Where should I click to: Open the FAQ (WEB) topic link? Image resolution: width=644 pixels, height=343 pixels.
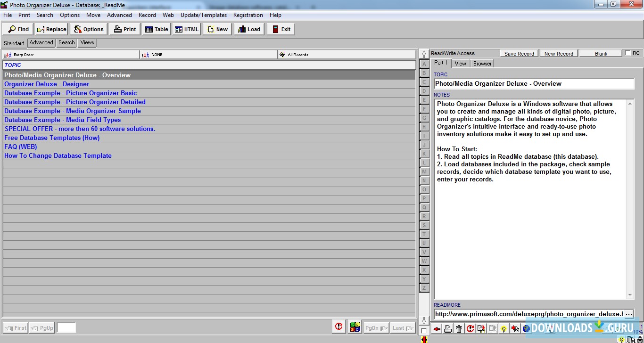click(20, 147)
